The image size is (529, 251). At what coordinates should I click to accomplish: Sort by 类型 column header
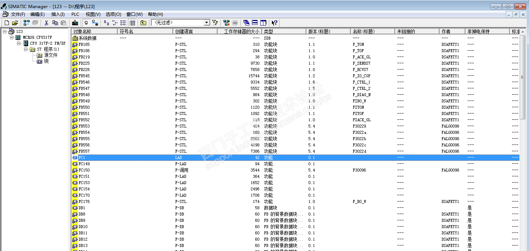tap(284, 31)
